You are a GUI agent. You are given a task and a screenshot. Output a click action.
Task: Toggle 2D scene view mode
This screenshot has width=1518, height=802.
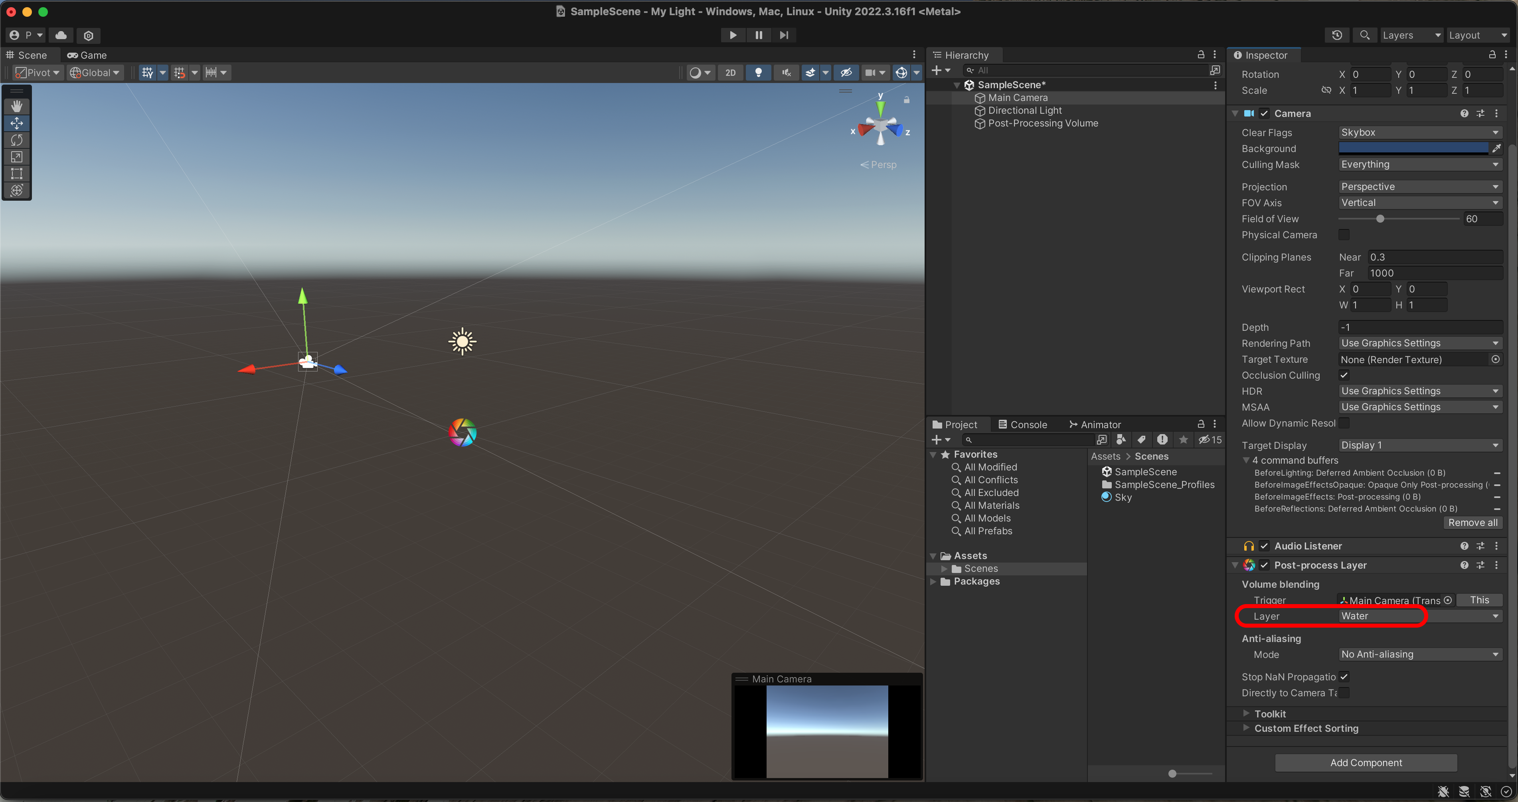pos(730,73)
